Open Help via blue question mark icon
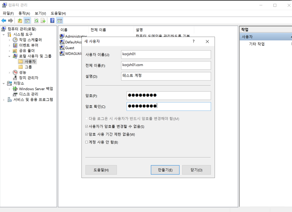This screenshot has height=212, width=292. (x=52, y=21)
